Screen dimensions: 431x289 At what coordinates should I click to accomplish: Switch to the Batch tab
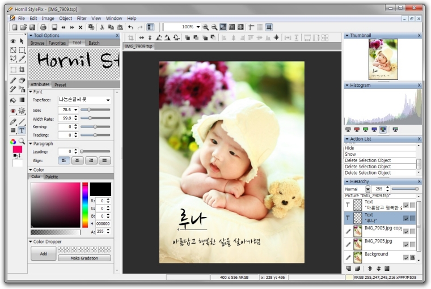[x=94, y=43]
